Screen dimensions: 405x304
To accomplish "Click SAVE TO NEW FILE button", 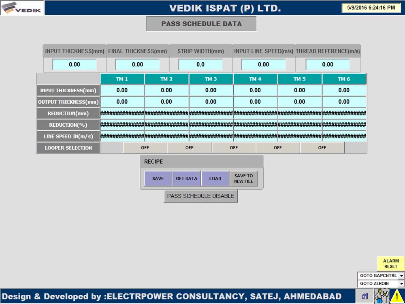I will click(x=243, y=179).
